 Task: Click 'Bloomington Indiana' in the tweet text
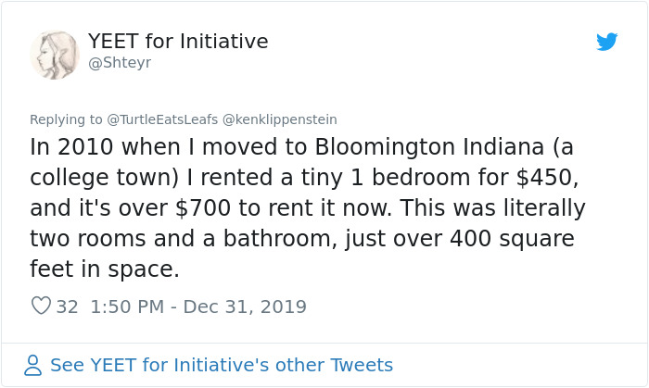coord(429,147)
